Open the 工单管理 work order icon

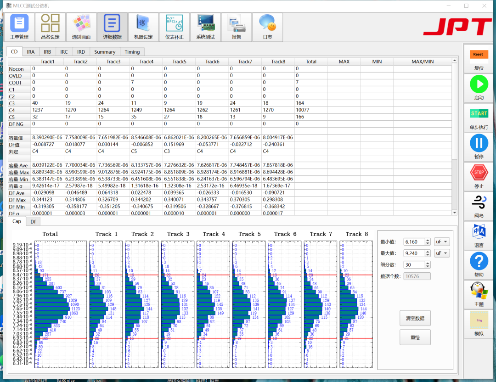(19, 27)
